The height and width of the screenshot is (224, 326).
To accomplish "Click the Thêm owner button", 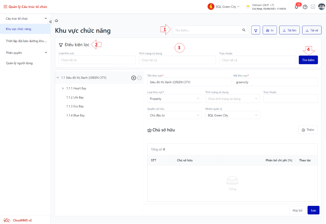I will coord(308,130).
